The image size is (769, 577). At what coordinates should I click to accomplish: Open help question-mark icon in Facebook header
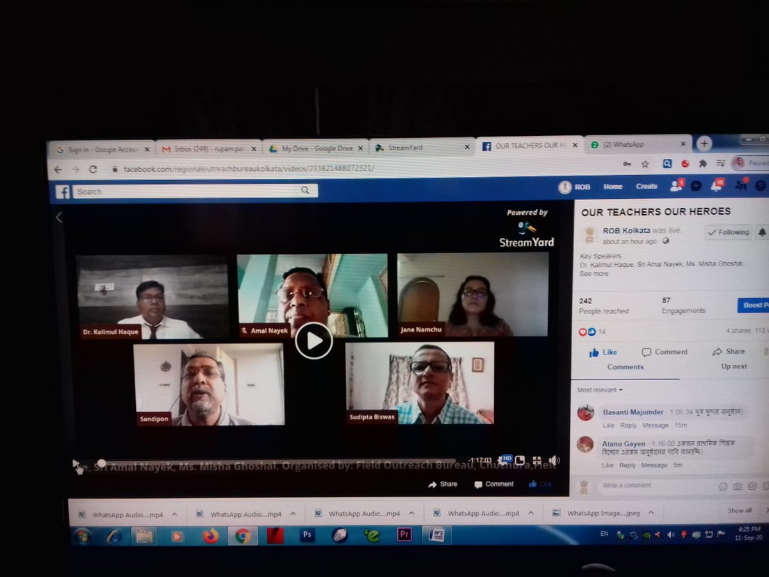pos(760,185)
